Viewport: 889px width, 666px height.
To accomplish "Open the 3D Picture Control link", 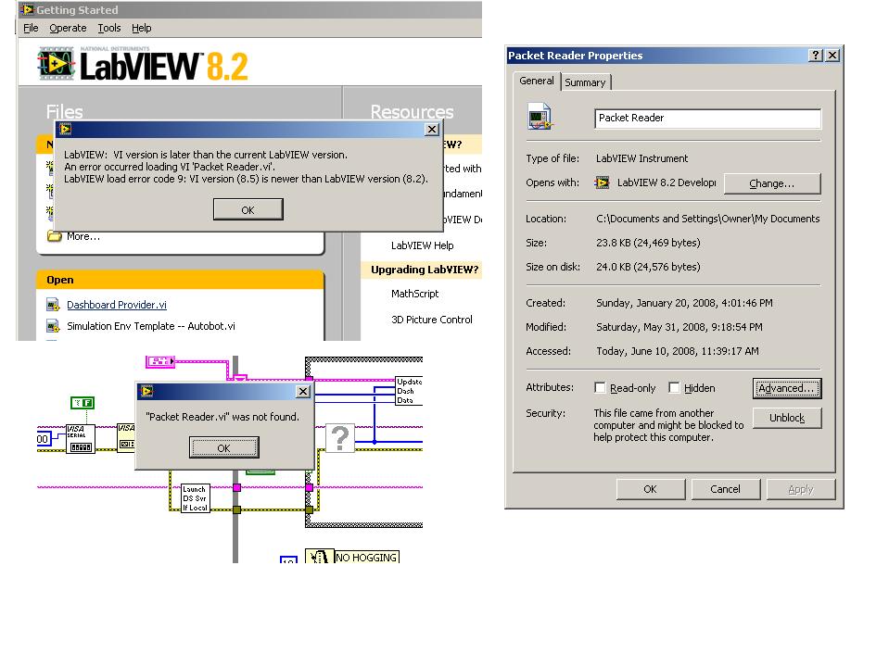I will coord(431,320).
